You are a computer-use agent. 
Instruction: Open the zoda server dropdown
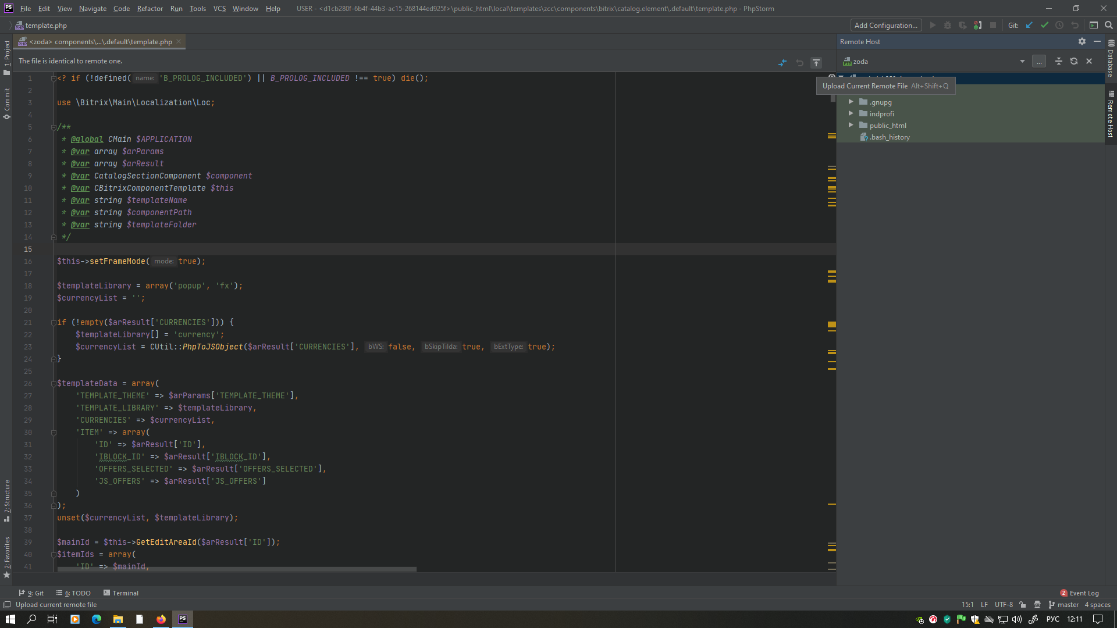click(1022, 61)
